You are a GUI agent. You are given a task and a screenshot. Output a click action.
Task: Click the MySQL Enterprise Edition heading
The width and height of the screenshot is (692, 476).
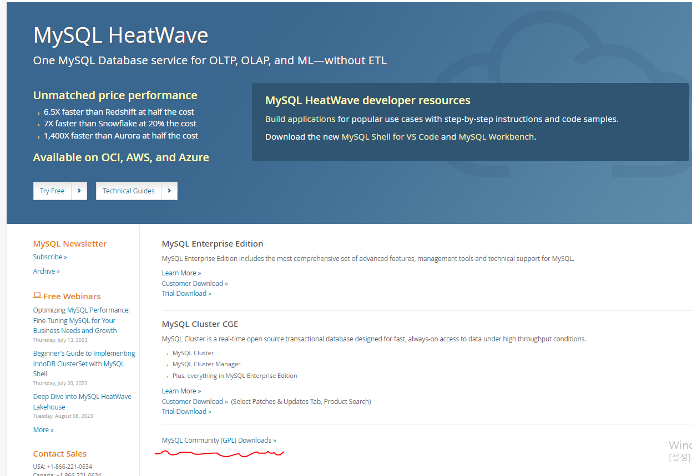[213, 244]
